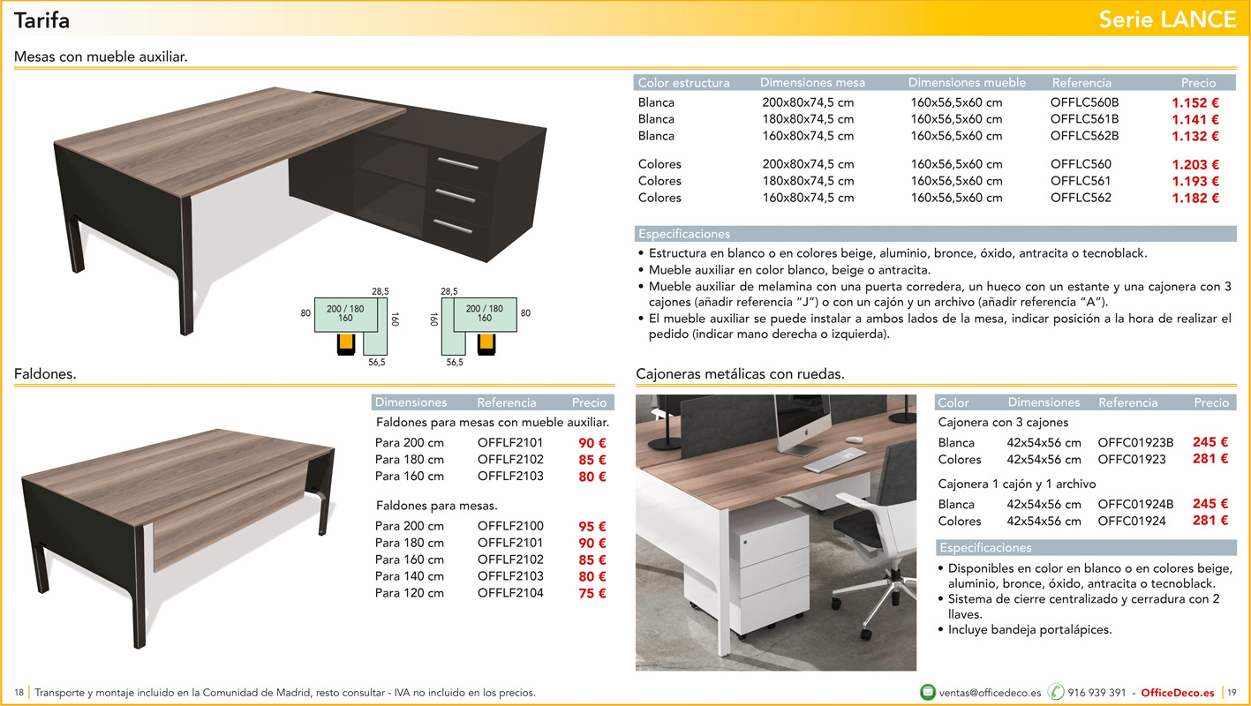Select the OFFLF2104 faldón reference
Viewport: 1251px width, 706px height.
(x=510, y=593)
